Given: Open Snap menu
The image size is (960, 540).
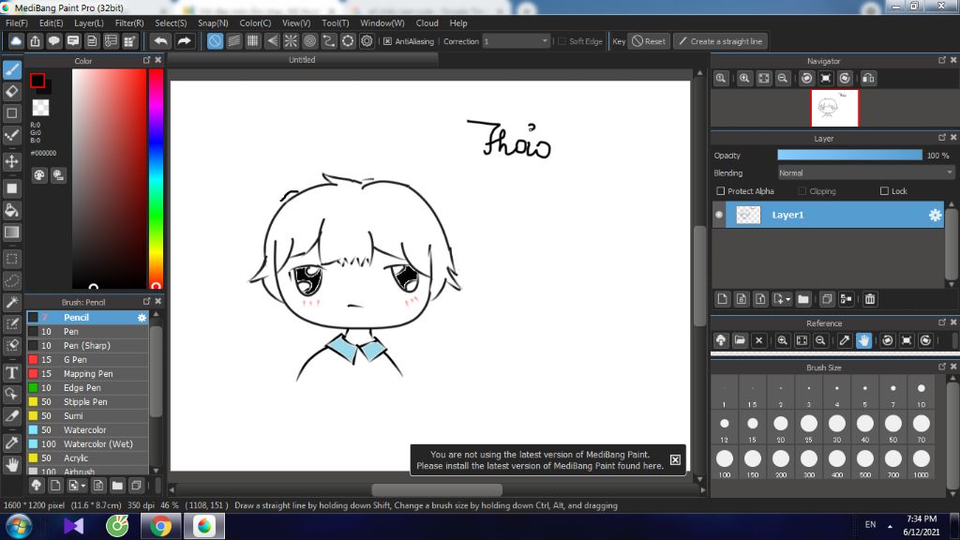Looking at the screenshot, I should pos(213,23).
